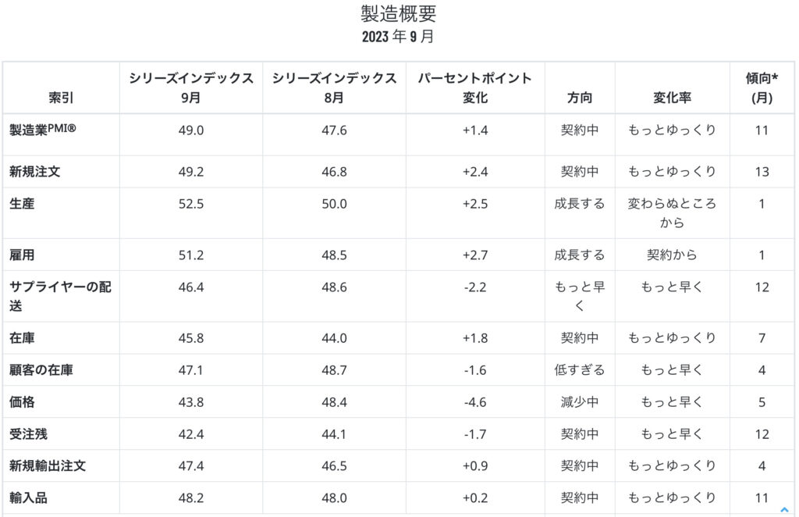Click the 傾向* (月) column header
The height and width of the screenshot is (517, 799).
click(x=762, y=87)
